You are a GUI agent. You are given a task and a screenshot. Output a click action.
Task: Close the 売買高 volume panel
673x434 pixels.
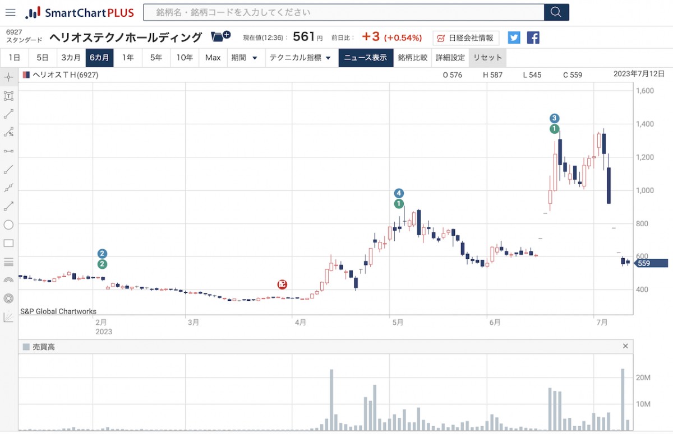coord(625,347)
